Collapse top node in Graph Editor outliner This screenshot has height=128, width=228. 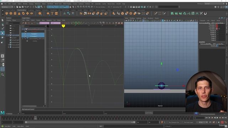point(23,29)
